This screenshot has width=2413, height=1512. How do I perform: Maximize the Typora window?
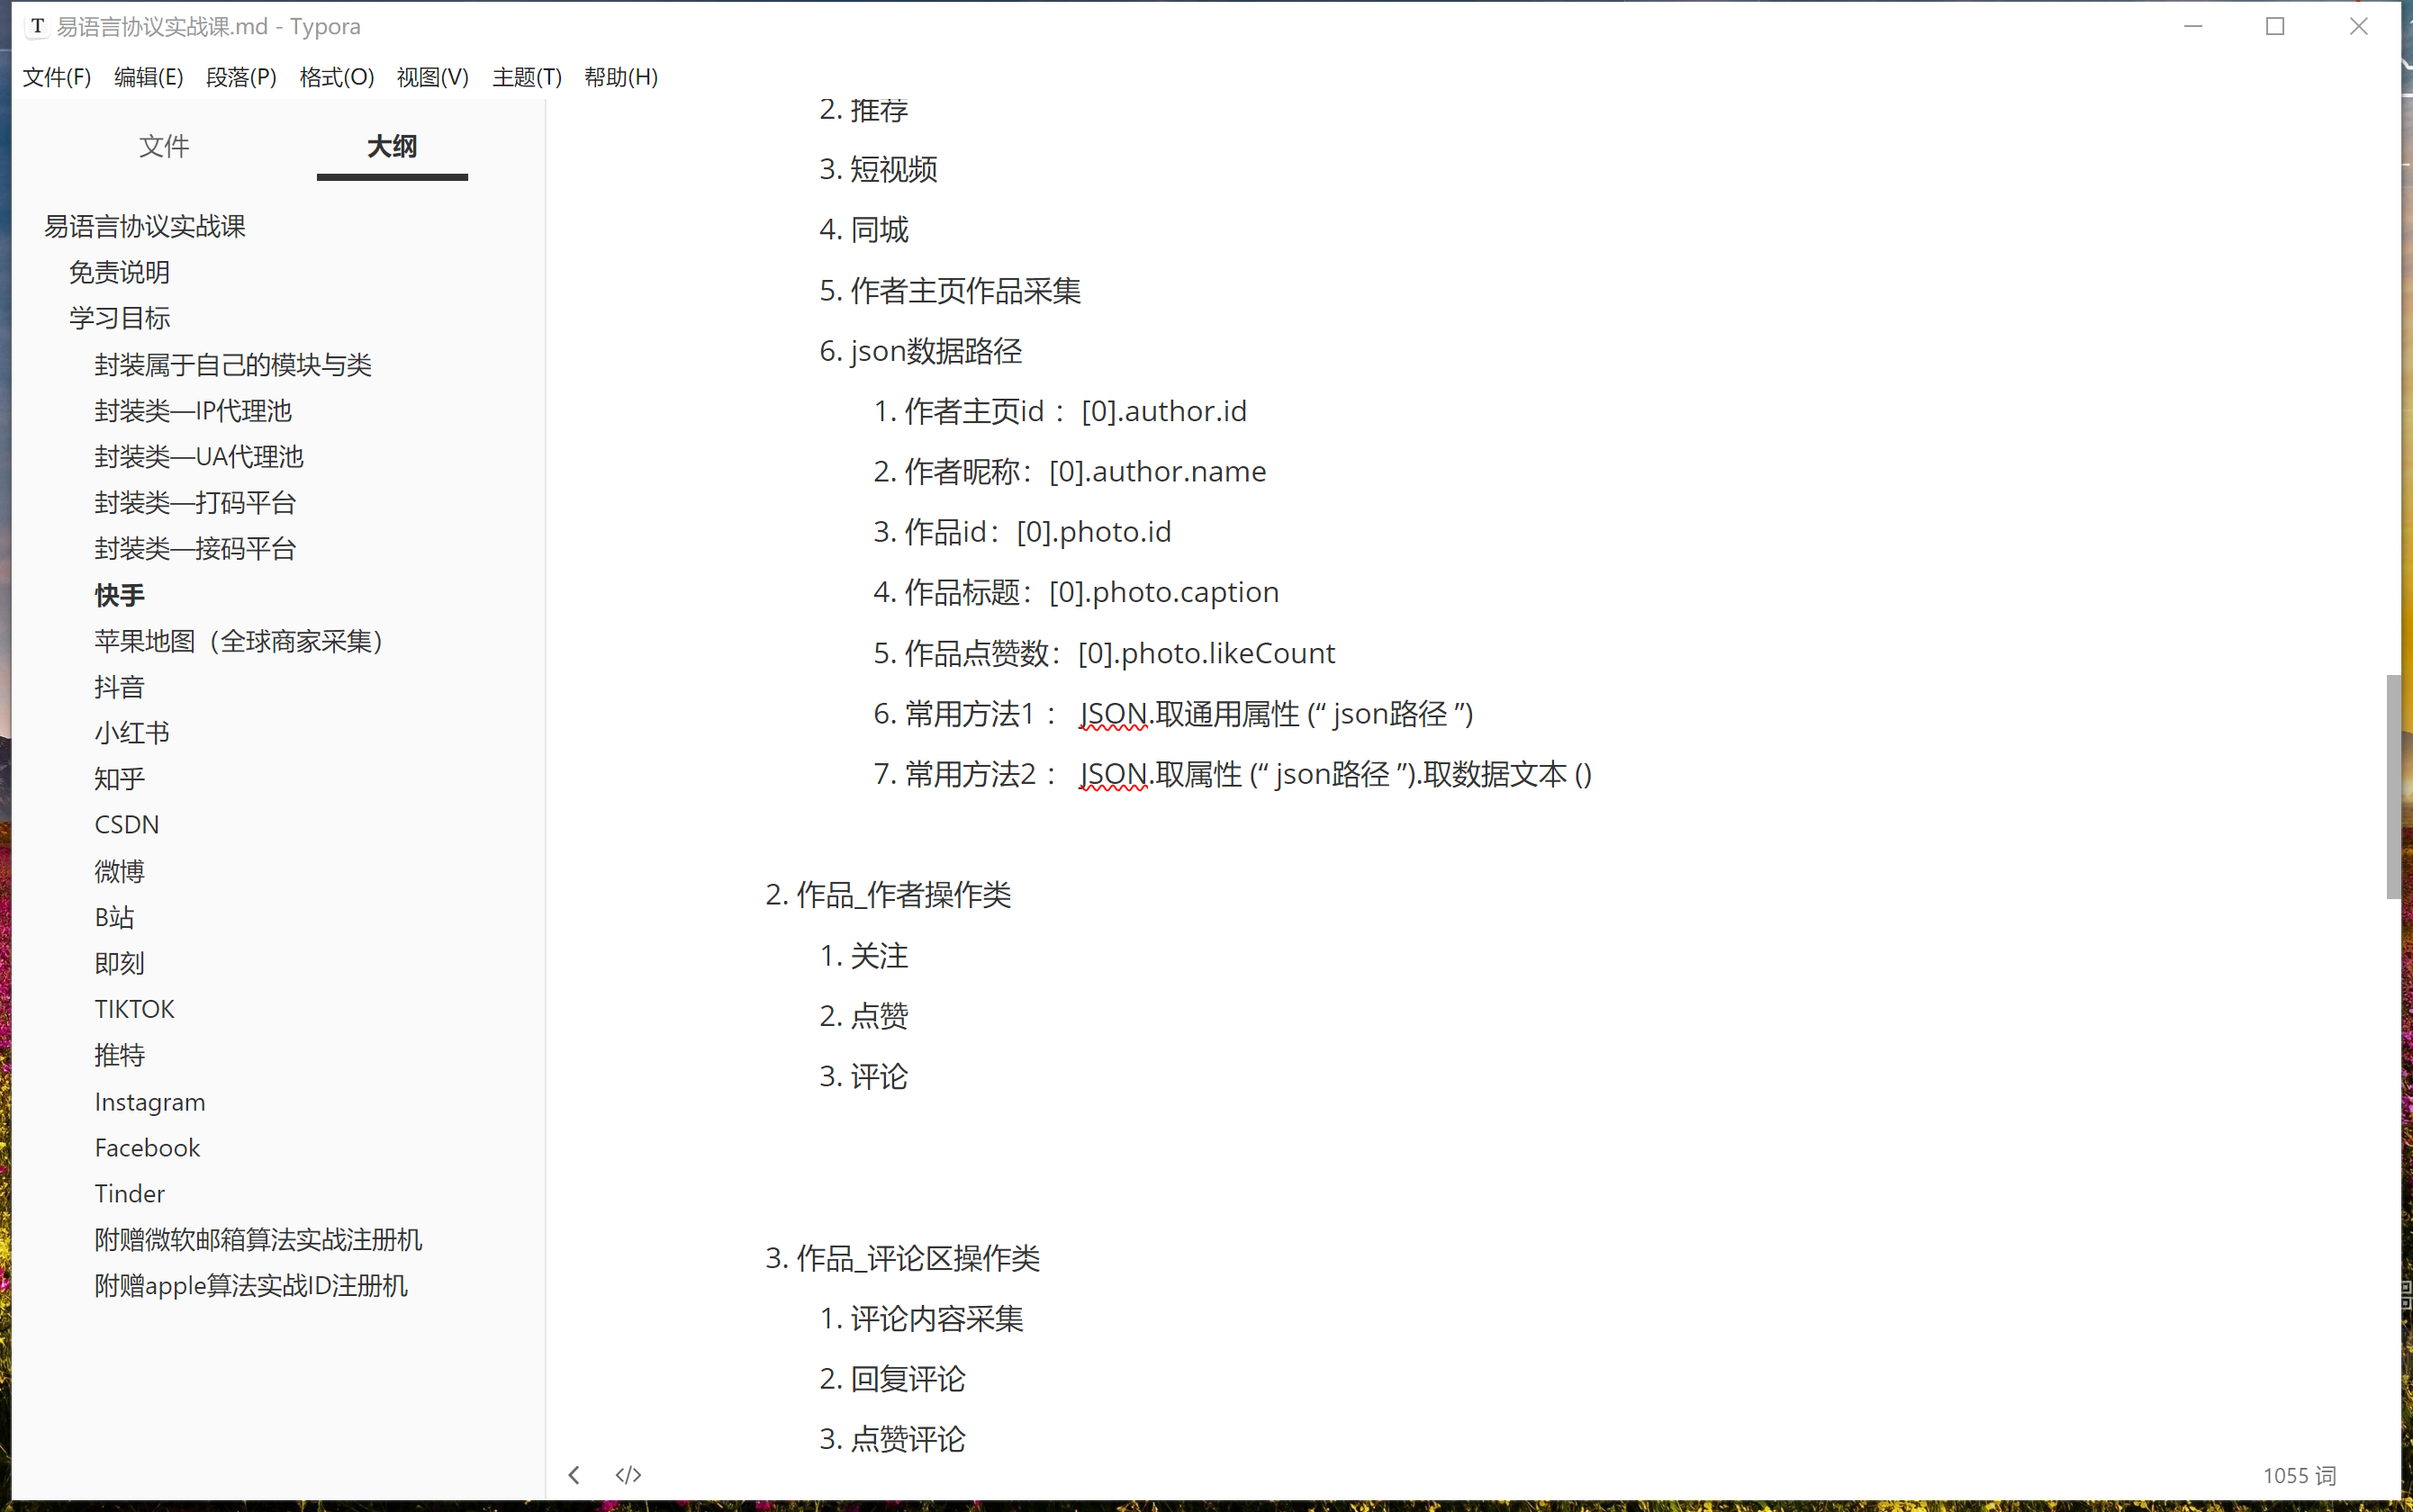(x=2275, y=27)
